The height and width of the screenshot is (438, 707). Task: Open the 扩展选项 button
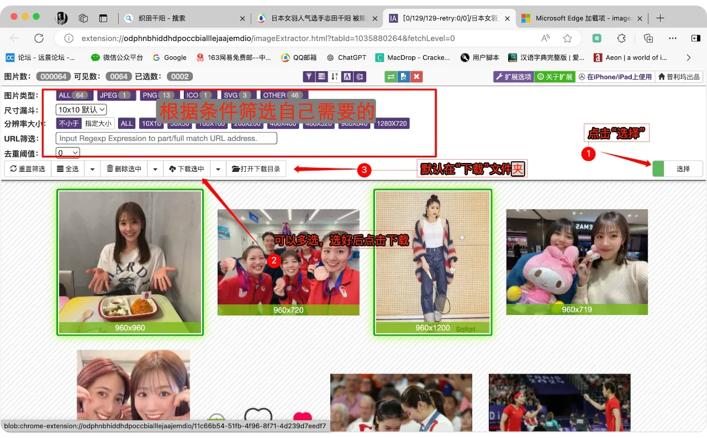point(513,77)
